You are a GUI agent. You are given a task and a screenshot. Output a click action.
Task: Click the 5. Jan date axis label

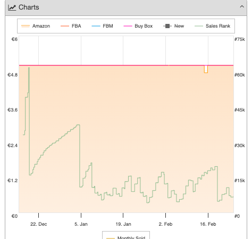tap(81, 224)
